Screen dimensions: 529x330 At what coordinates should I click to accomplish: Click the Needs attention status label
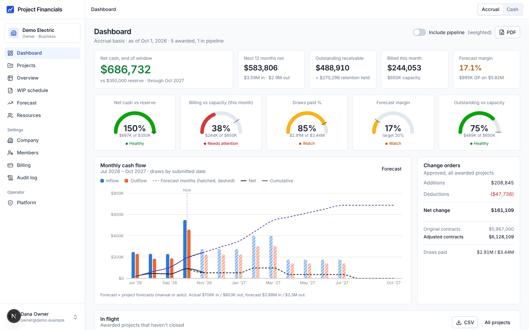point(221,144)
